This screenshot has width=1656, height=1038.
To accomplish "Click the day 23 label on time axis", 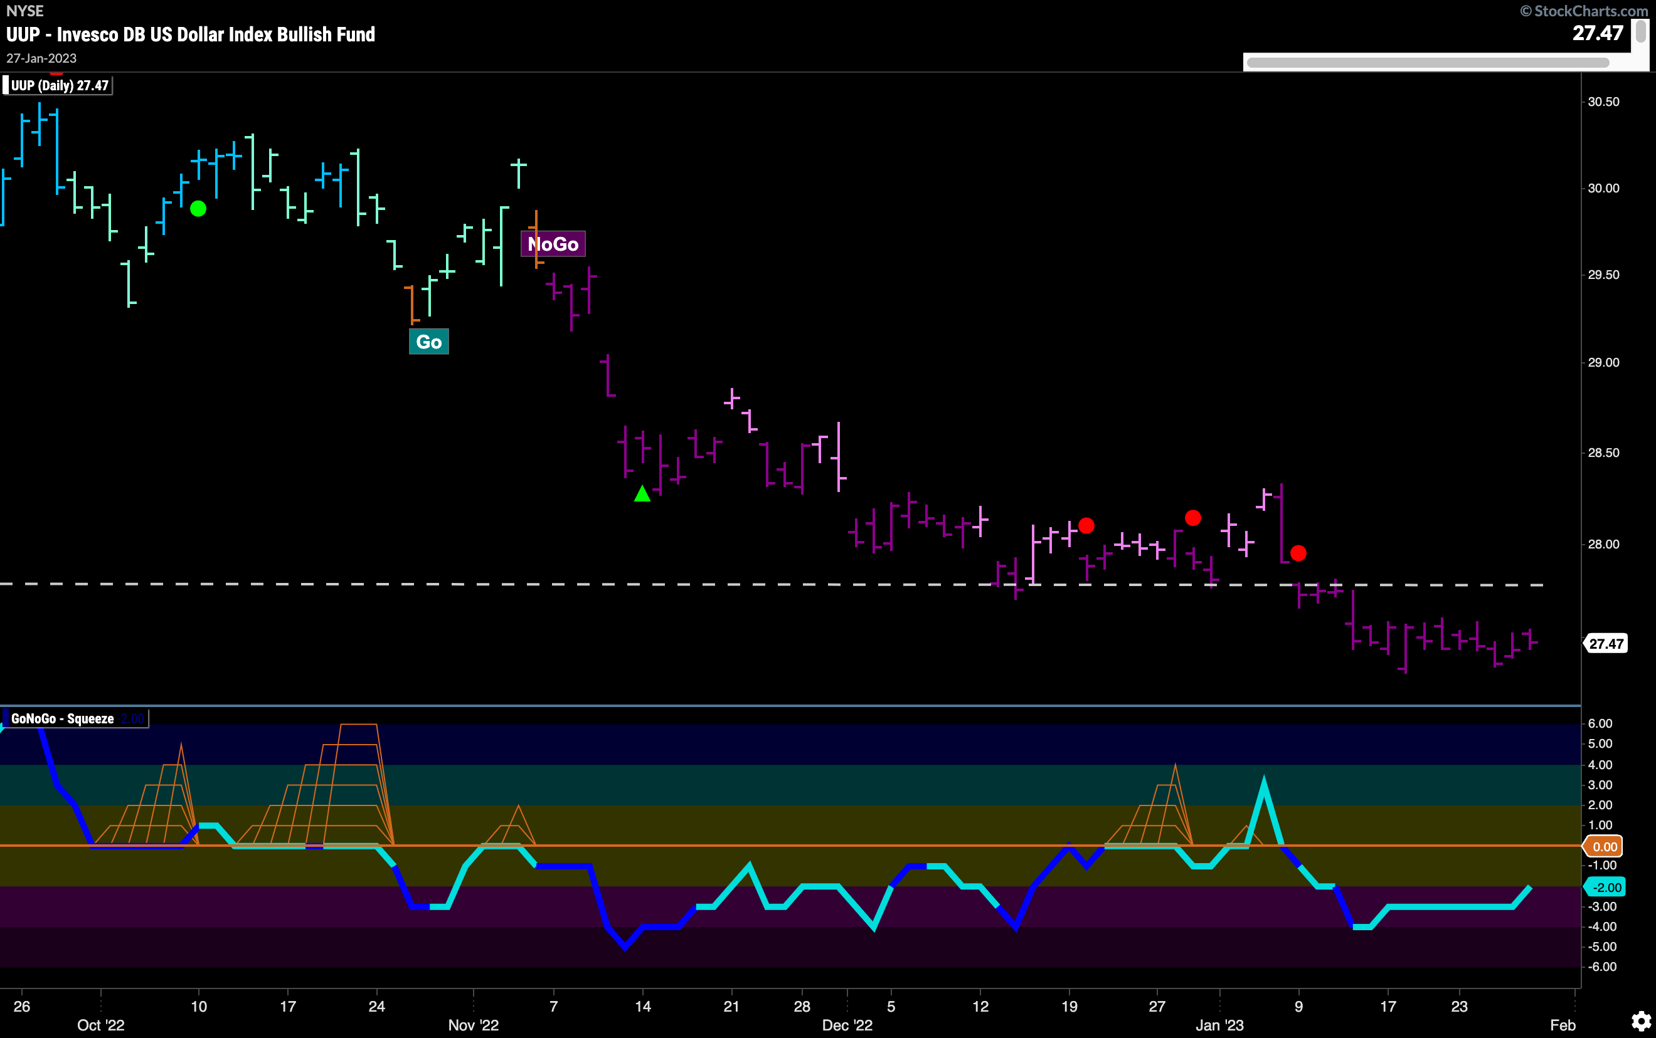I will pyautogui.click(x=1459, y=1007).
